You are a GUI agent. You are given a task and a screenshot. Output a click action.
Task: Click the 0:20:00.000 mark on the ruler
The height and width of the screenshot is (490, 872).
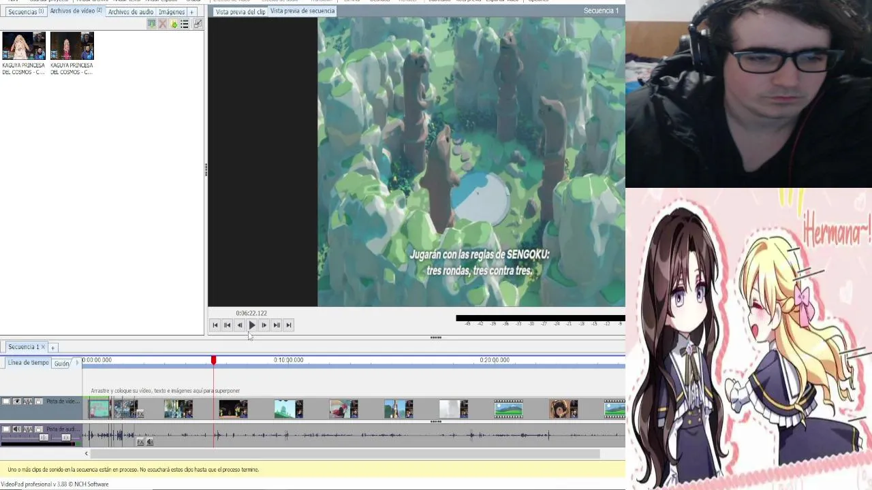(495, 360)
